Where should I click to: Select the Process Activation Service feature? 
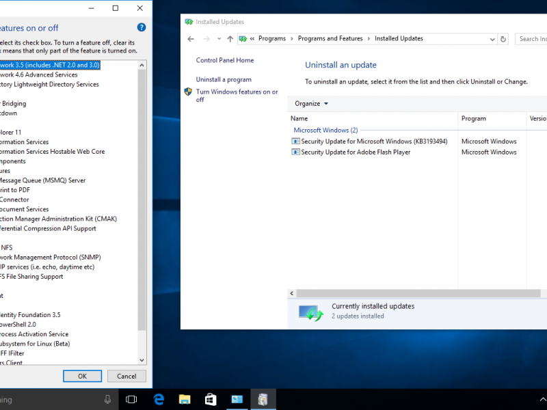coord(34,334)
